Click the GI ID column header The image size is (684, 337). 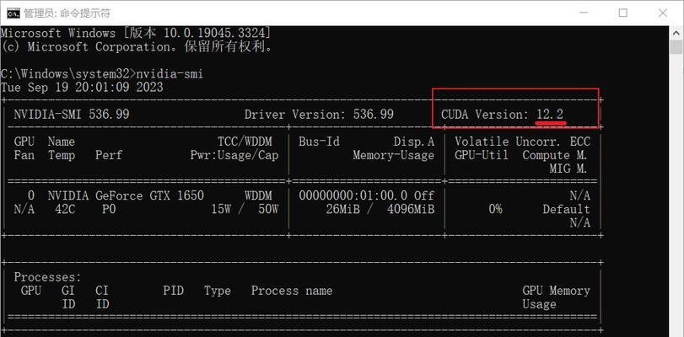pyautogui.click(x=68, y=297)
